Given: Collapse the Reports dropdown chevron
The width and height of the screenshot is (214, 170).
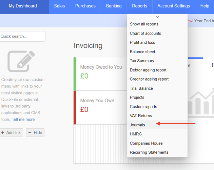Looking at the screenshot, I should click(157, 17).
